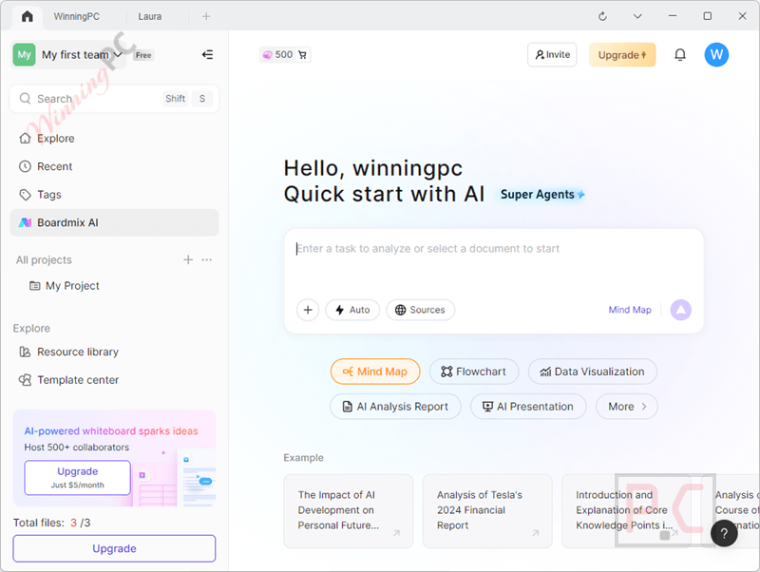Select Boardmix AI in sidebar

tap(114, 223)
